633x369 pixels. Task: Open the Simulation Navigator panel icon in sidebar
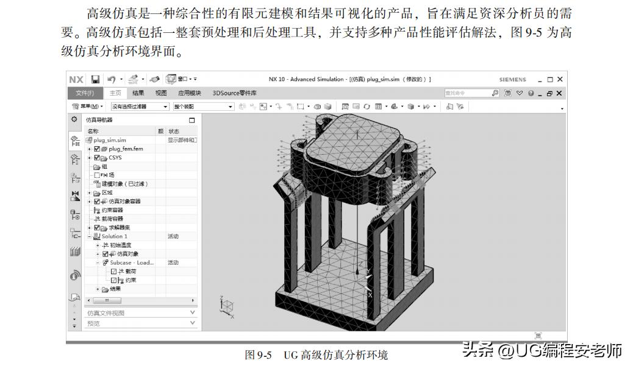[x=74, y=141]
